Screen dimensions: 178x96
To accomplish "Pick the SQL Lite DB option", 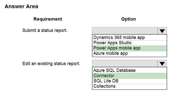I will (129, 81).
